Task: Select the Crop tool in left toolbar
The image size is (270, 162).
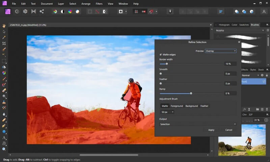Action: click(x=4, y=43)
